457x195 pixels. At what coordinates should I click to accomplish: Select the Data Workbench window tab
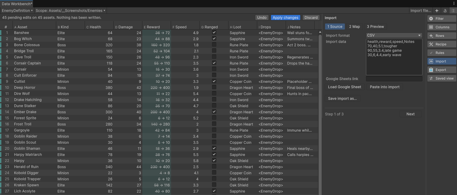click(17, 4)
